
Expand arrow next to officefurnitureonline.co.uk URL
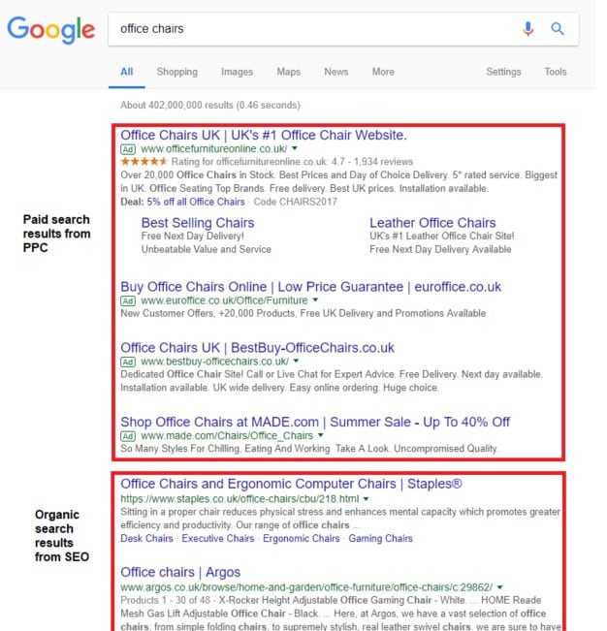[295, 148]
